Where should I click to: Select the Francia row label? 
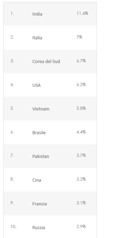[x=39, y=204]
